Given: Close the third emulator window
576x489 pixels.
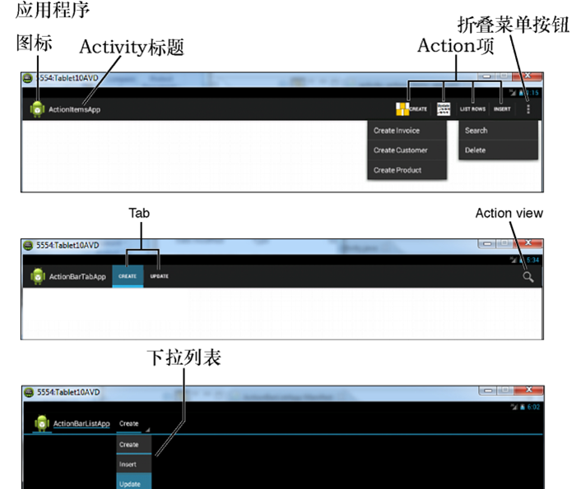Looking at the screenshot, I should [529, 390].
